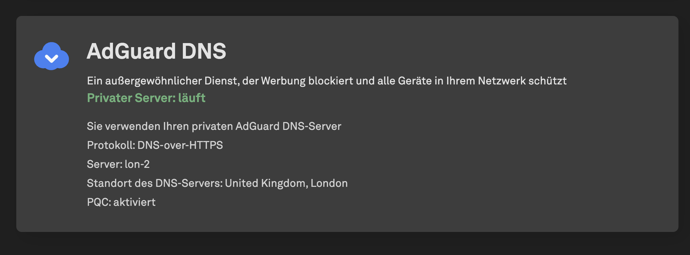690x255 pixels.
Task: Click the green word läuft
Action: point(192,98)
